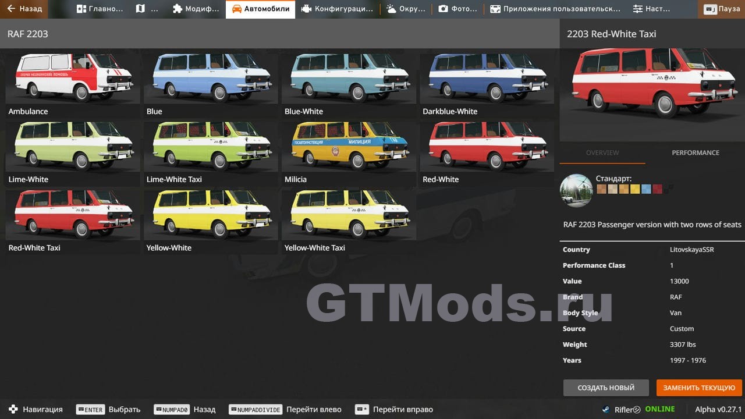This screenshot has width=745, height=419.
Task: Open the Конфигурация engine tab
Action: point(337,9)
